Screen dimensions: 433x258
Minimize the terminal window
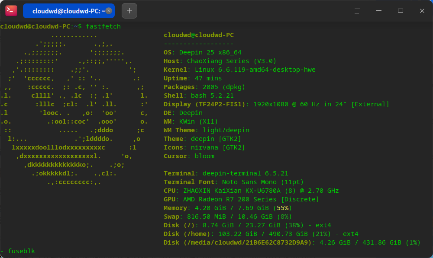coord(379,11)
